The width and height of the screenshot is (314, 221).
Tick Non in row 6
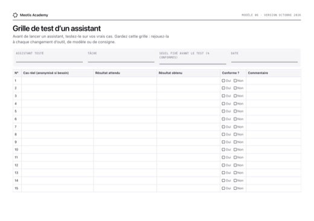coord(235,119)
